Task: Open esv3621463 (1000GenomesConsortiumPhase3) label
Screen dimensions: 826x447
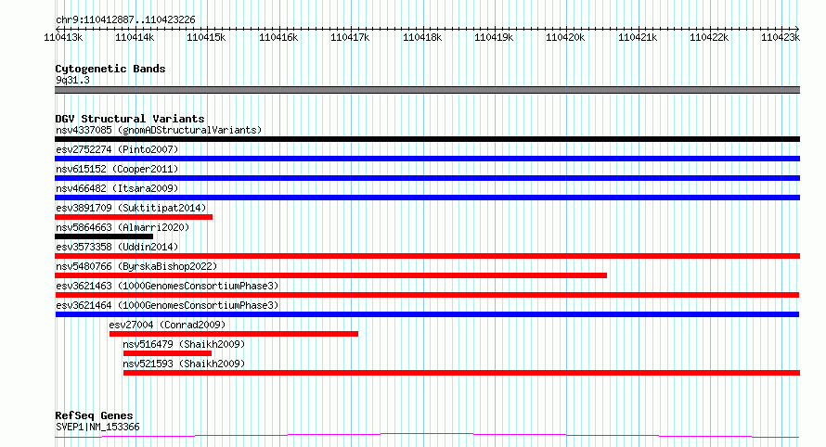Action: click(167, 286)
